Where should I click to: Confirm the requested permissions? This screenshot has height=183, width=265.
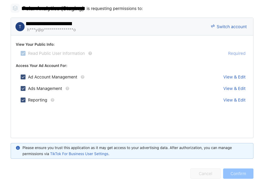pyautogui.click(x=238, y=174)
